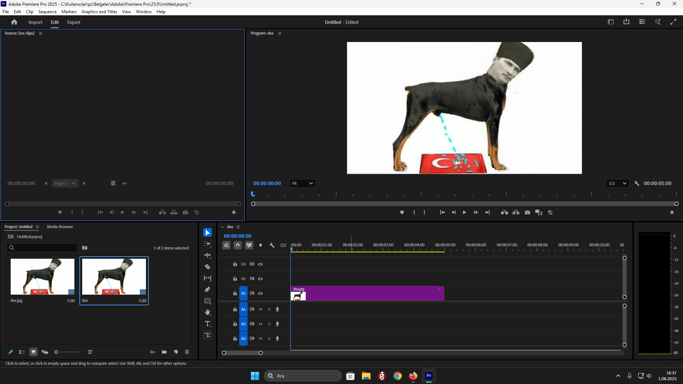Select the Selection tool arrow
The height and width of the screenshot is (384, 683).
pyautogui.click(x=207, y=233)
